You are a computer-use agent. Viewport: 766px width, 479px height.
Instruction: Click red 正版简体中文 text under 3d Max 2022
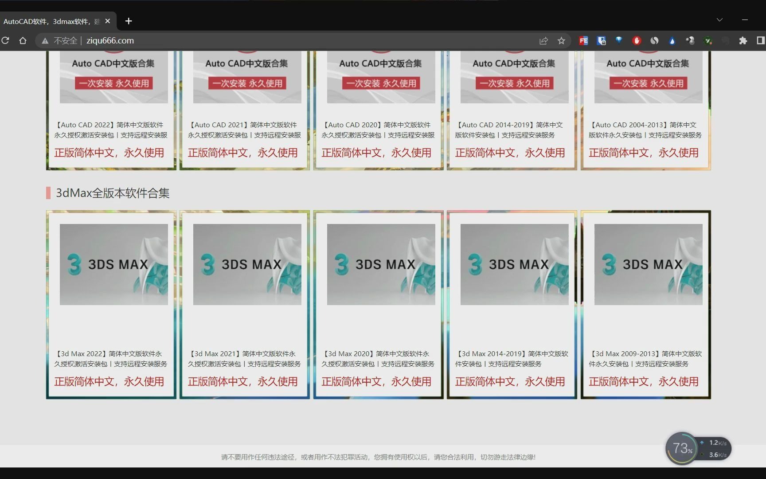coord(109,381)
